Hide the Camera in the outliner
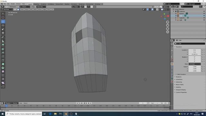This screenshot has width=206, height=116. tap(204, 14)
